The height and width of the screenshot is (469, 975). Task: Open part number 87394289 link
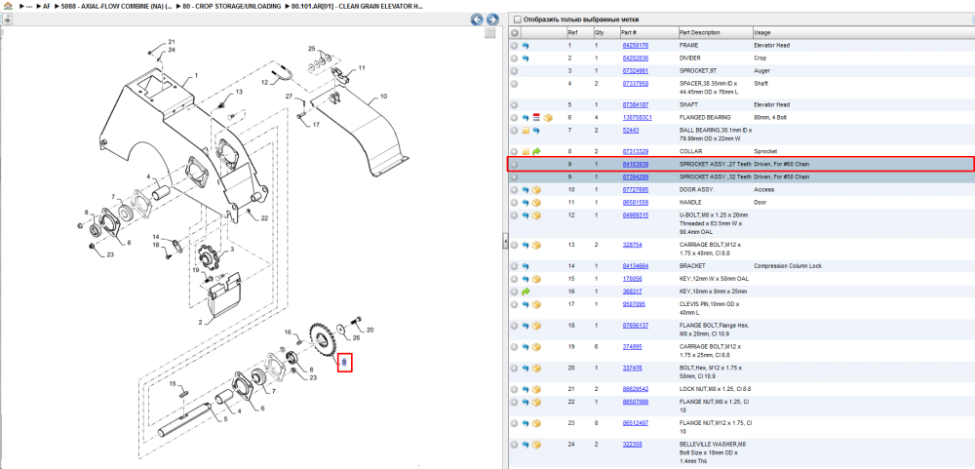tap(635, 177)
